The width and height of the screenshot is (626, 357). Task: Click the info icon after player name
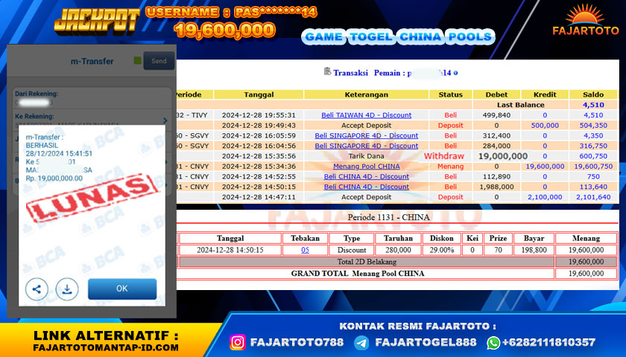pos(455,73)
